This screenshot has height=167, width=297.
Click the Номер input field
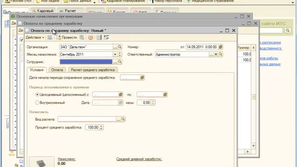point(167,47)
